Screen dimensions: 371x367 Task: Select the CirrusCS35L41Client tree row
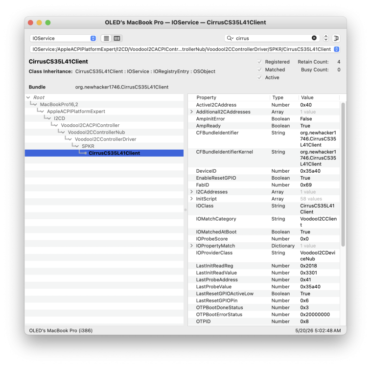click(104, 153)
